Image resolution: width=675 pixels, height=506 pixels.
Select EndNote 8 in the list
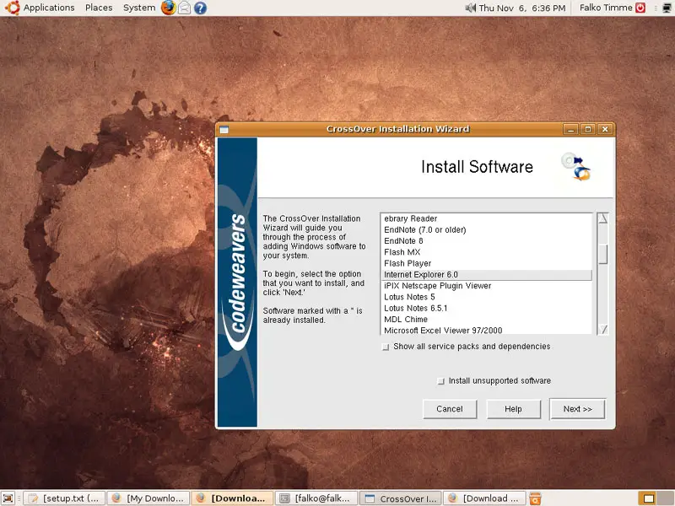point(487,241)
